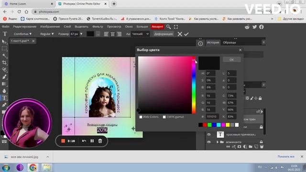Open the Фильтр menu

pos(98,27)
